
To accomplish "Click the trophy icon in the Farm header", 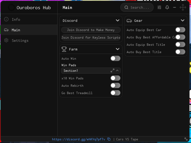I will pos(64,49).
